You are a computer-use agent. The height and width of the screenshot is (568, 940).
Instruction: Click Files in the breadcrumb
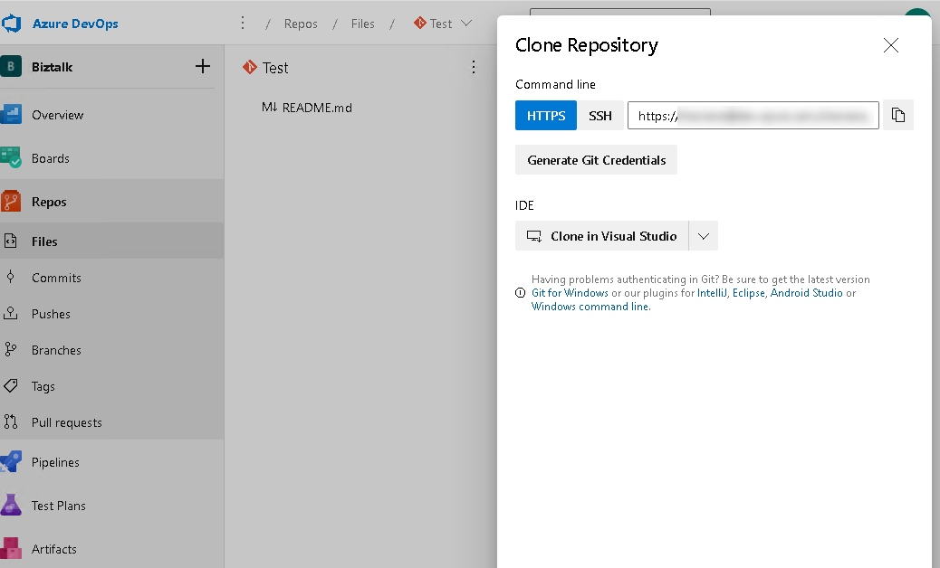(363, 24)
